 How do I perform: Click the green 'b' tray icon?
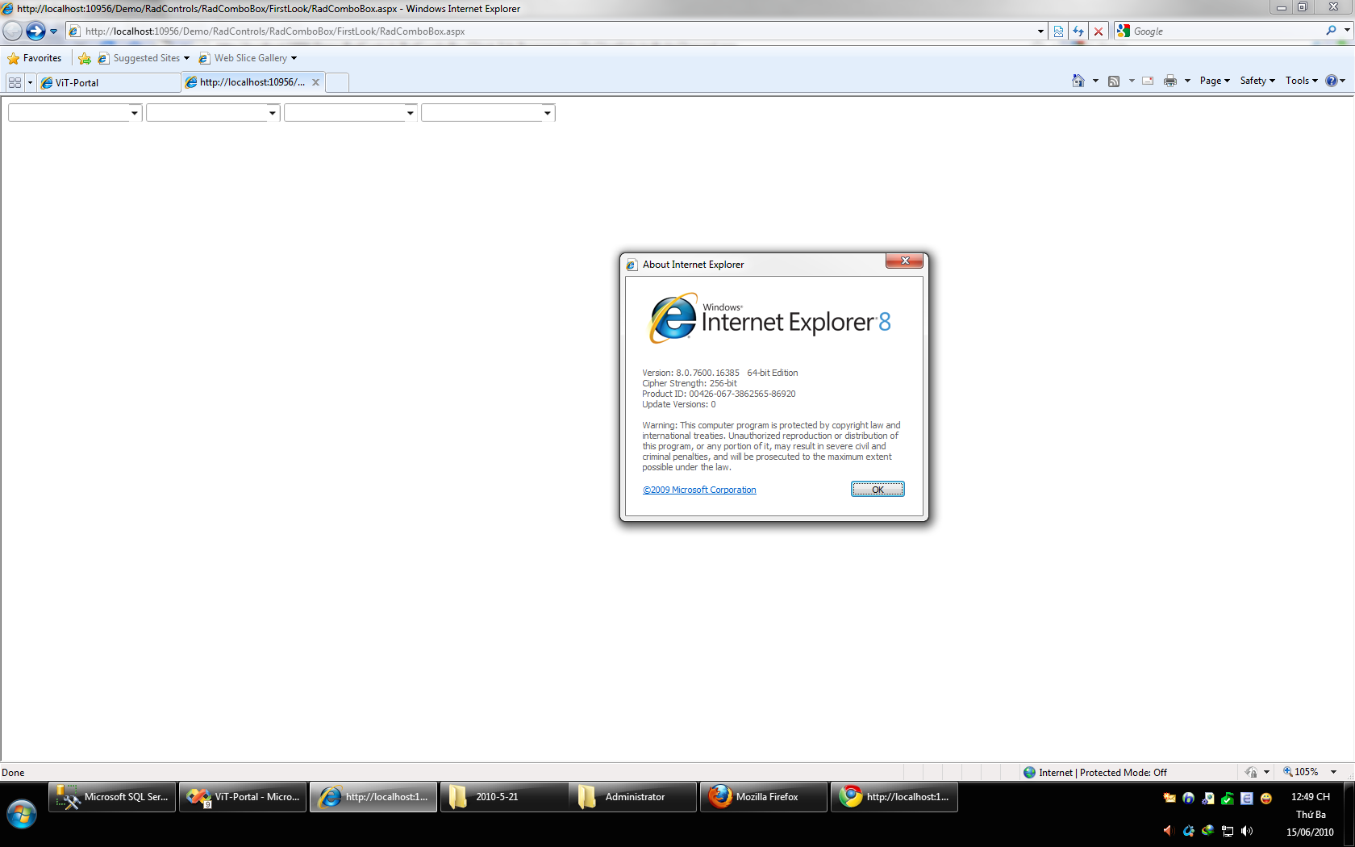pos(1188,798)
